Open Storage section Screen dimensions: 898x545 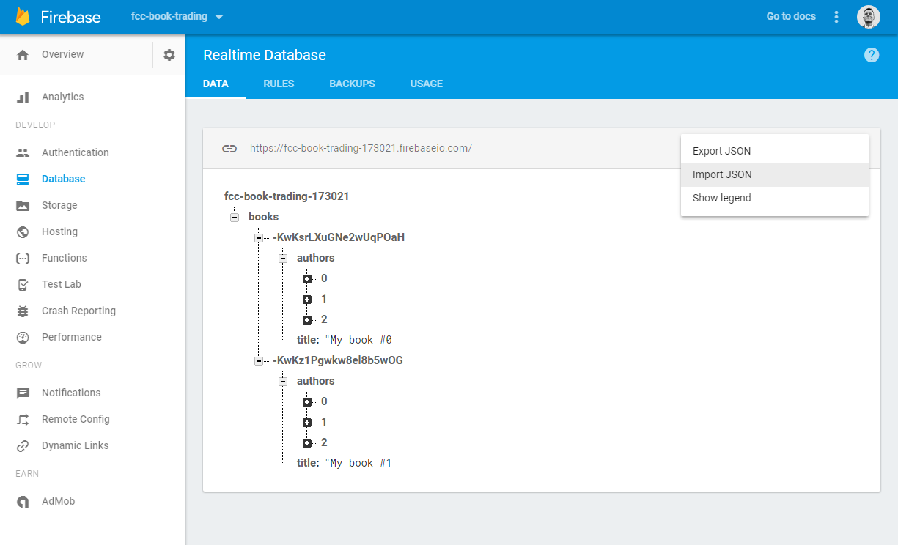click(x=59, y=205)
